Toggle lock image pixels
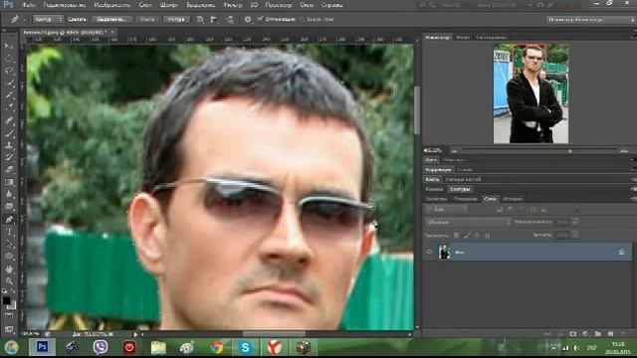 point(467,235)
